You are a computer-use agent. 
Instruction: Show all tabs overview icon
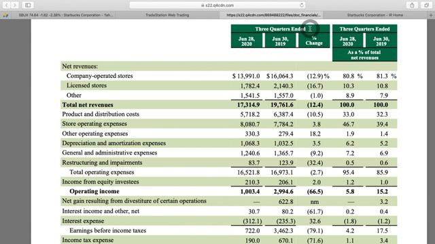(426, 5)
